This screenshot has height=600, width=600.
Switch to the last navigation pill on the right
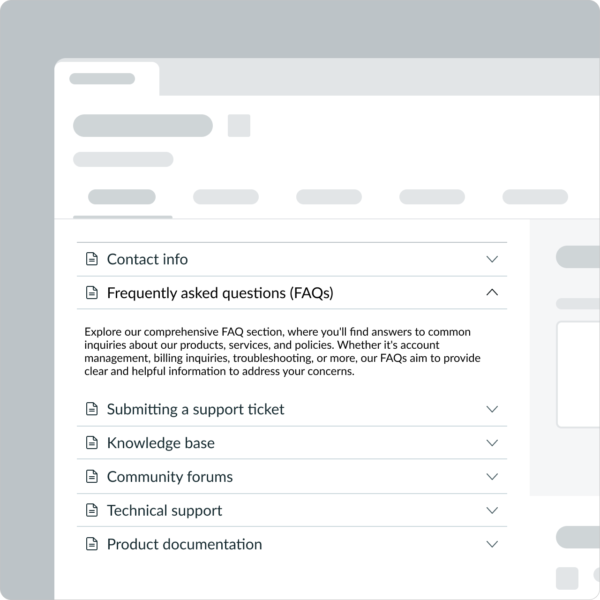click(x=535, y=196)
